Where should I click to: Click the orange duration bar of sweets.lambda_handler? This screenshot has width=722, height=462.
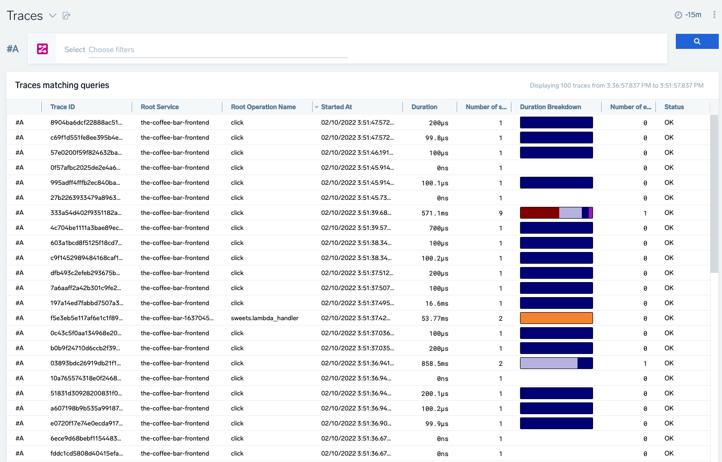tap(556, 318)
